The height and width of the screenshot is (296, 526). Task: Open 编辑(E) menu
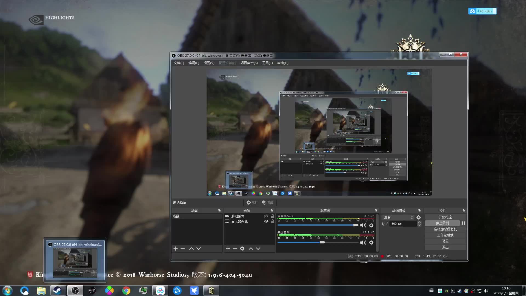194,63
